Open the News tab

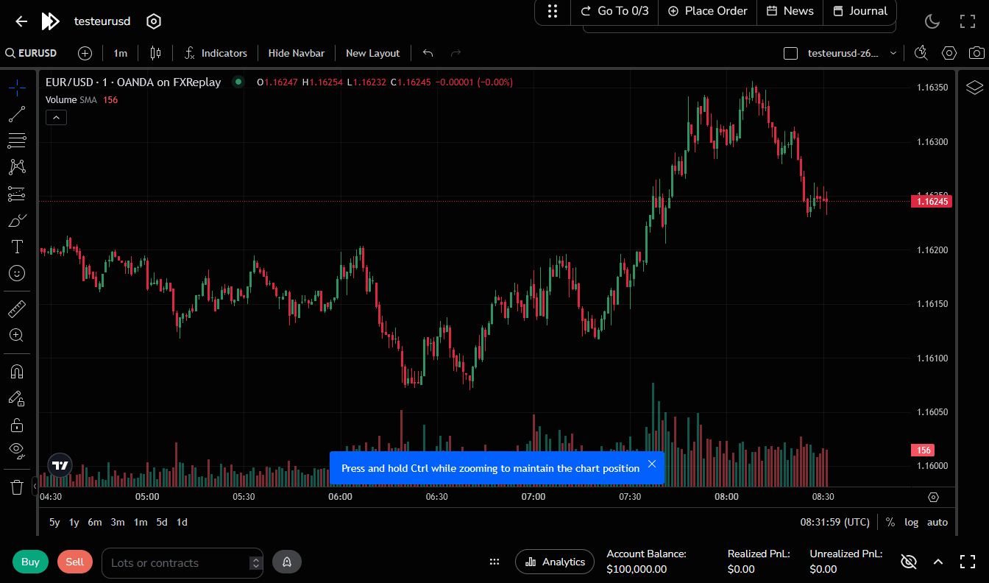790,11
